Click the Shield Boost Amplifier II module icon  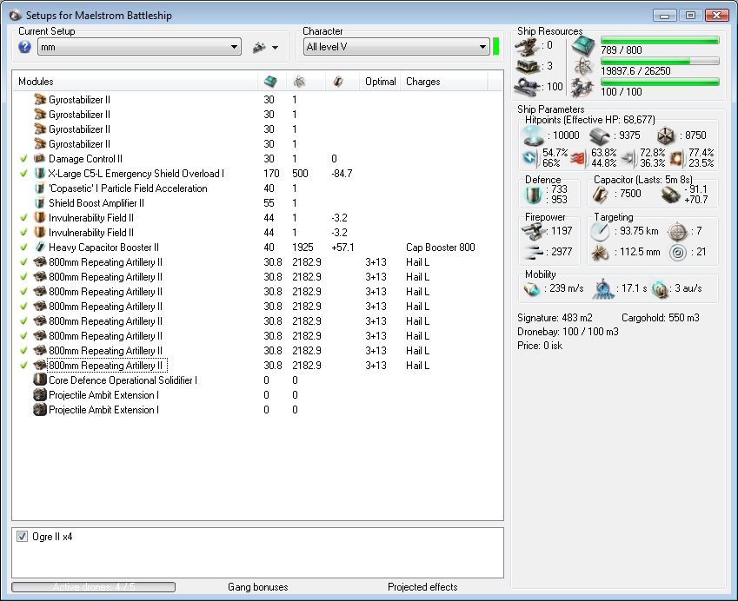pyautogui.click(x=39, y=202)
